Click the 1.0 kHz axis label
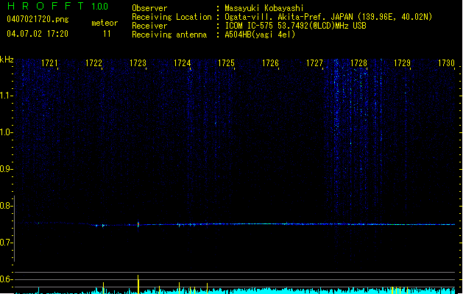Image resolution: width=463 pixels, height=294 pixels. [6, 132]
